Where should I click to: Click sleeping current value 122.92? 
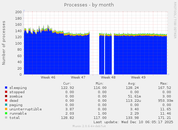click(x=67, y=88)
